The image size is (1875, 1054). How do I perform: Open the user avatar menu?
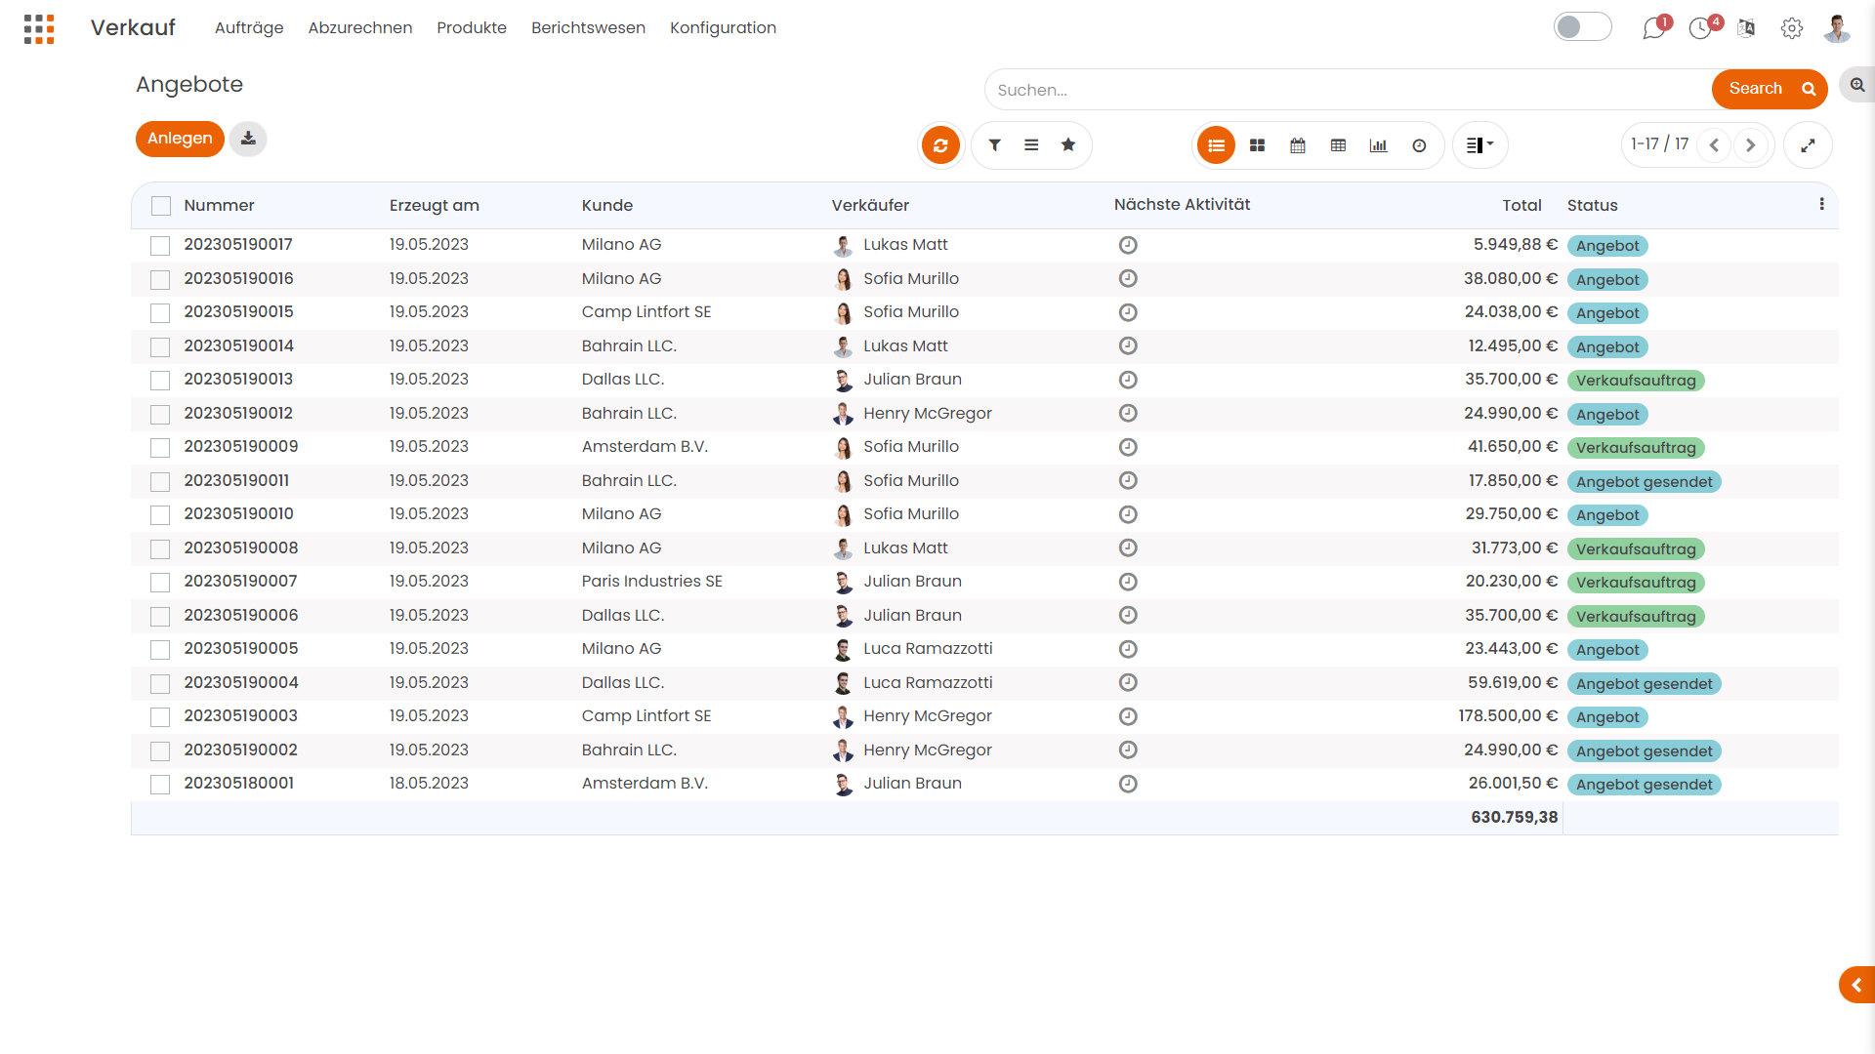pyautogui.click(x=1837, y=28)
